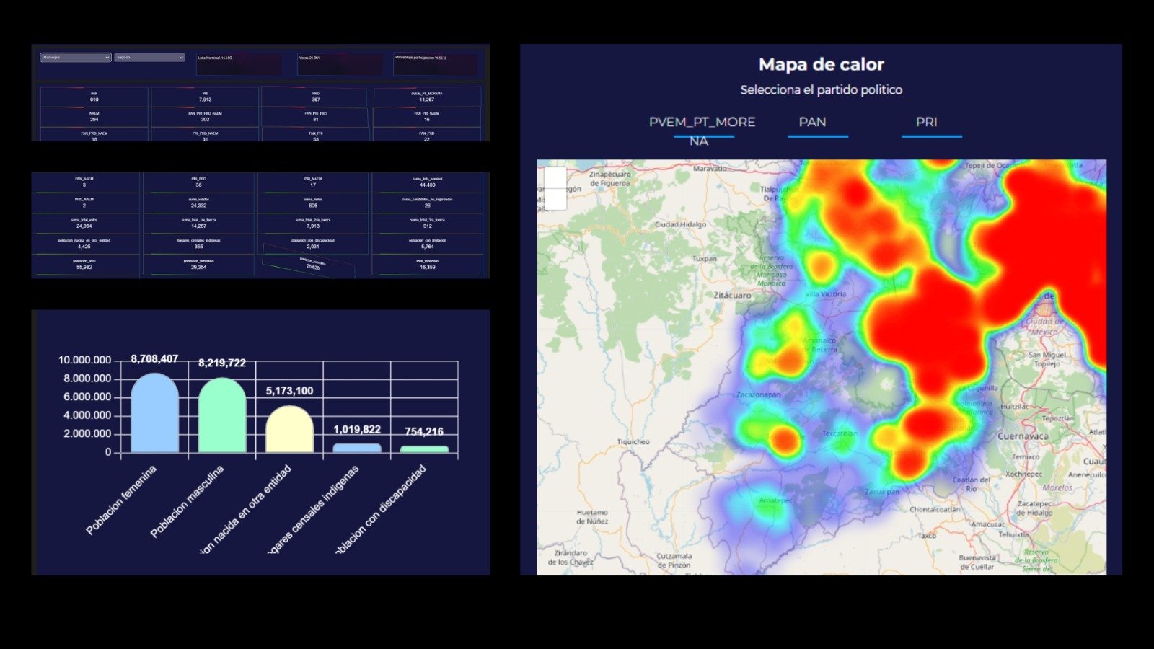The image size is (1154, 649).
Task: Click the 5,173,100 bar in the chart
Action: point(289,431)
